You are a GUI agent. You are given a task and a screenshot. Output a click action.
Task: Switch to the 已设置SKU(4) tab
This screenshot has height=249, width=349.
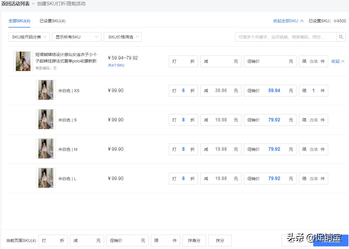(52, 21)
